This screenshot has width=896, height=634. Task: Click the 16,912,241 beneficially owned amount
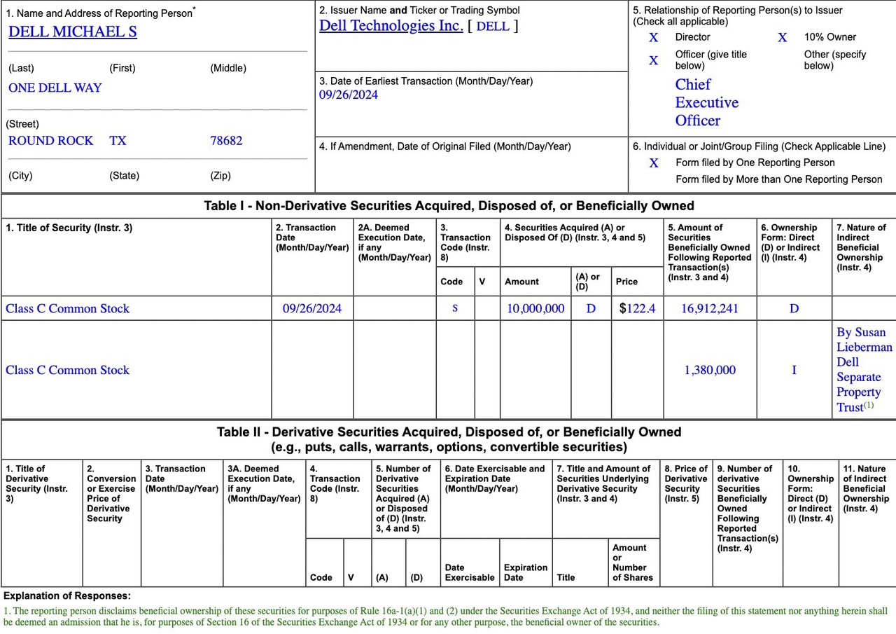[x=710, y=309]
